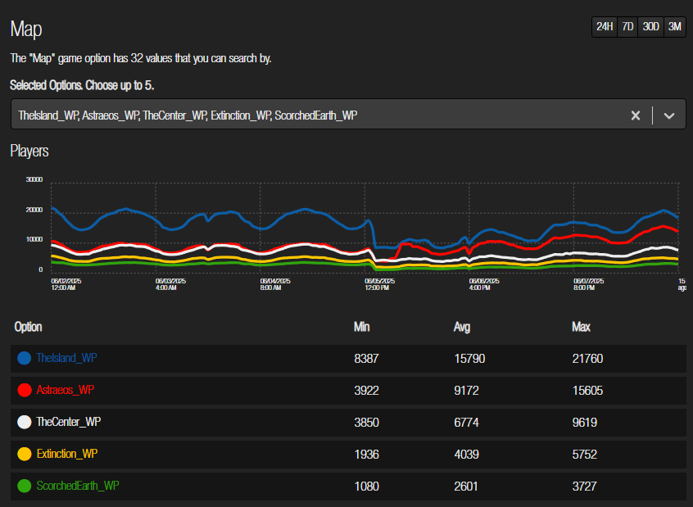The width and height of the screenshot is (693, 507).
Task: Switch to the 30D view
Action: 650,26
